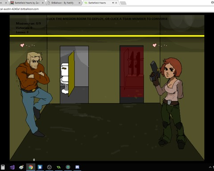
Task: Click the Chrome profile icon at top right
Action: point(213,3)
